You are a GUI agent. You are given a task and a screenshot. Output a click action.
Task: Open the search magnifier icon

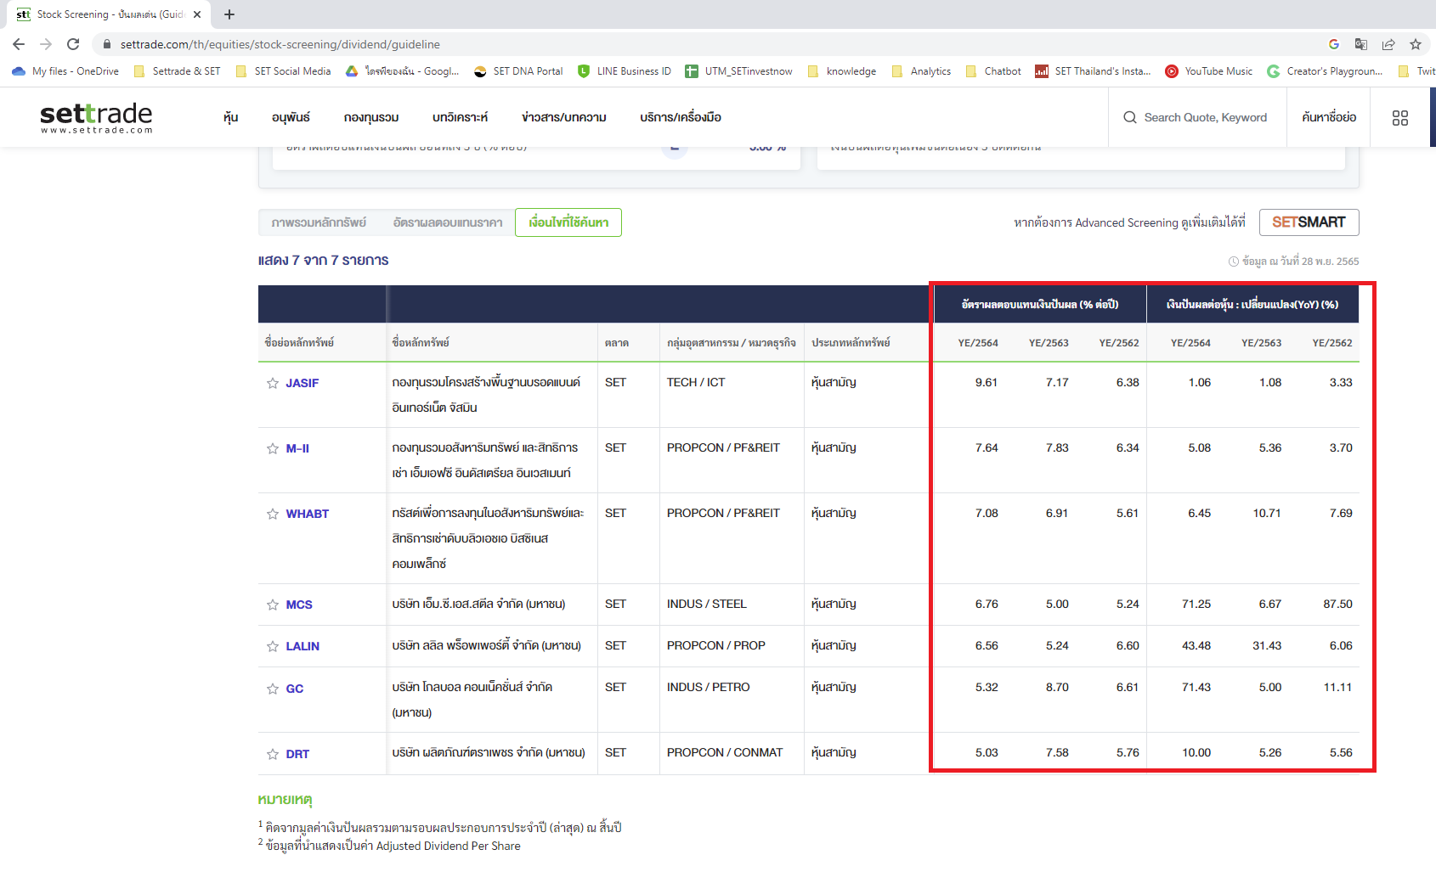[x=1128, y=117]
